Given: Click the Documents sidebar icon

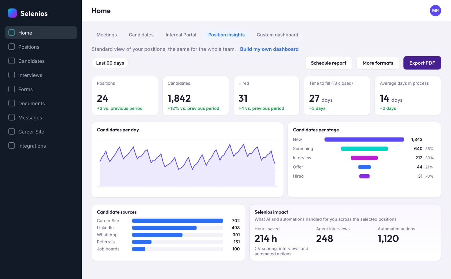Looking at the screenshot, I should [x=12, y=103].
